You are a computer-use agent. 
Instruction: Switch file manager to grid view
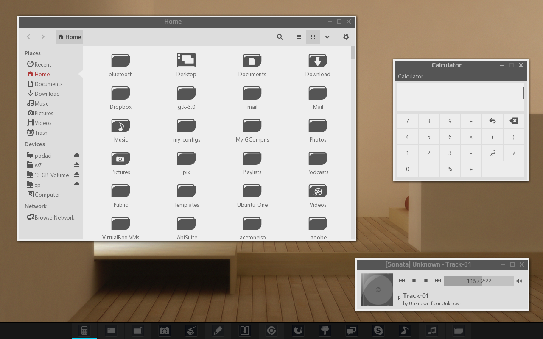pos(313,37)
